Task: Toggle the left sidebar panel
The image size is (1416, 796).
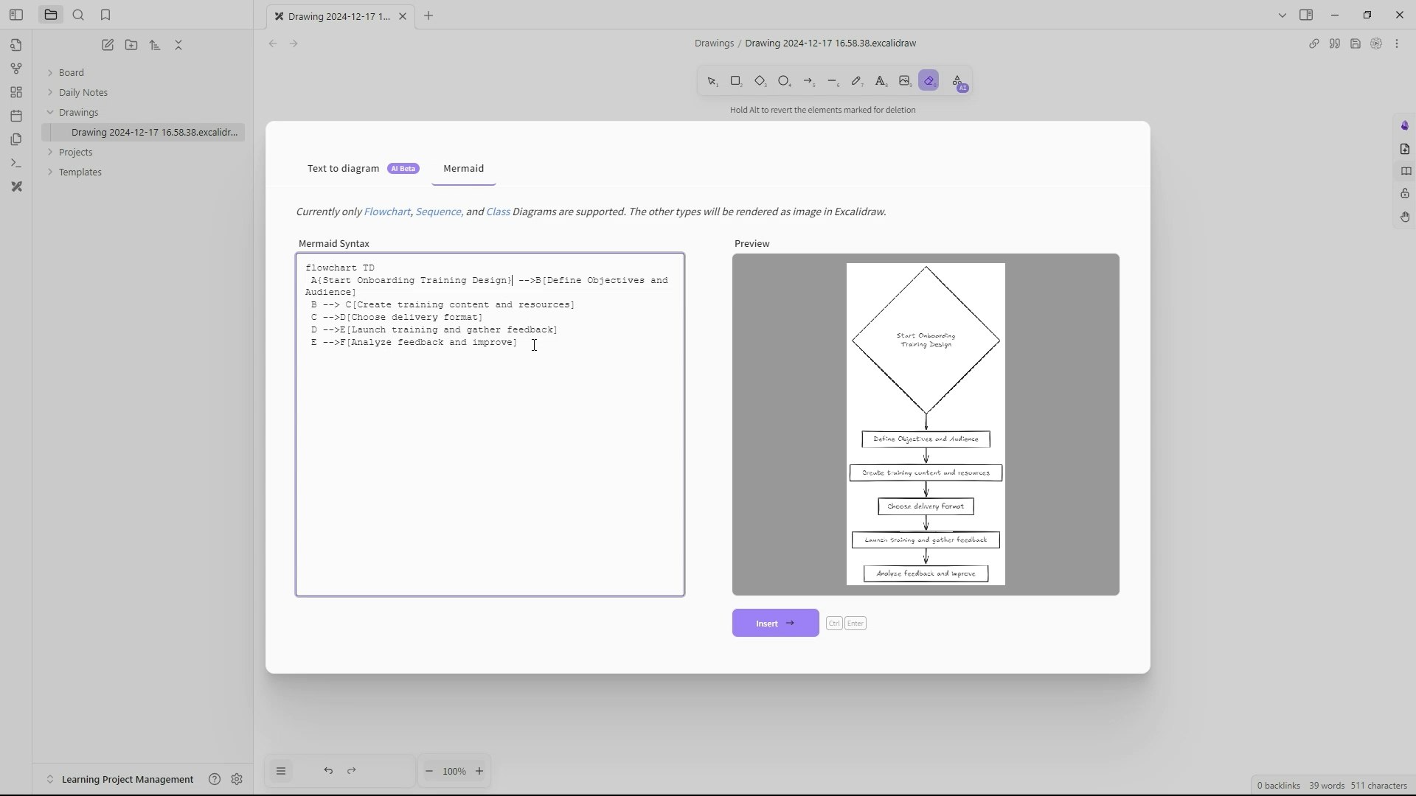Action: coord(16,15)
